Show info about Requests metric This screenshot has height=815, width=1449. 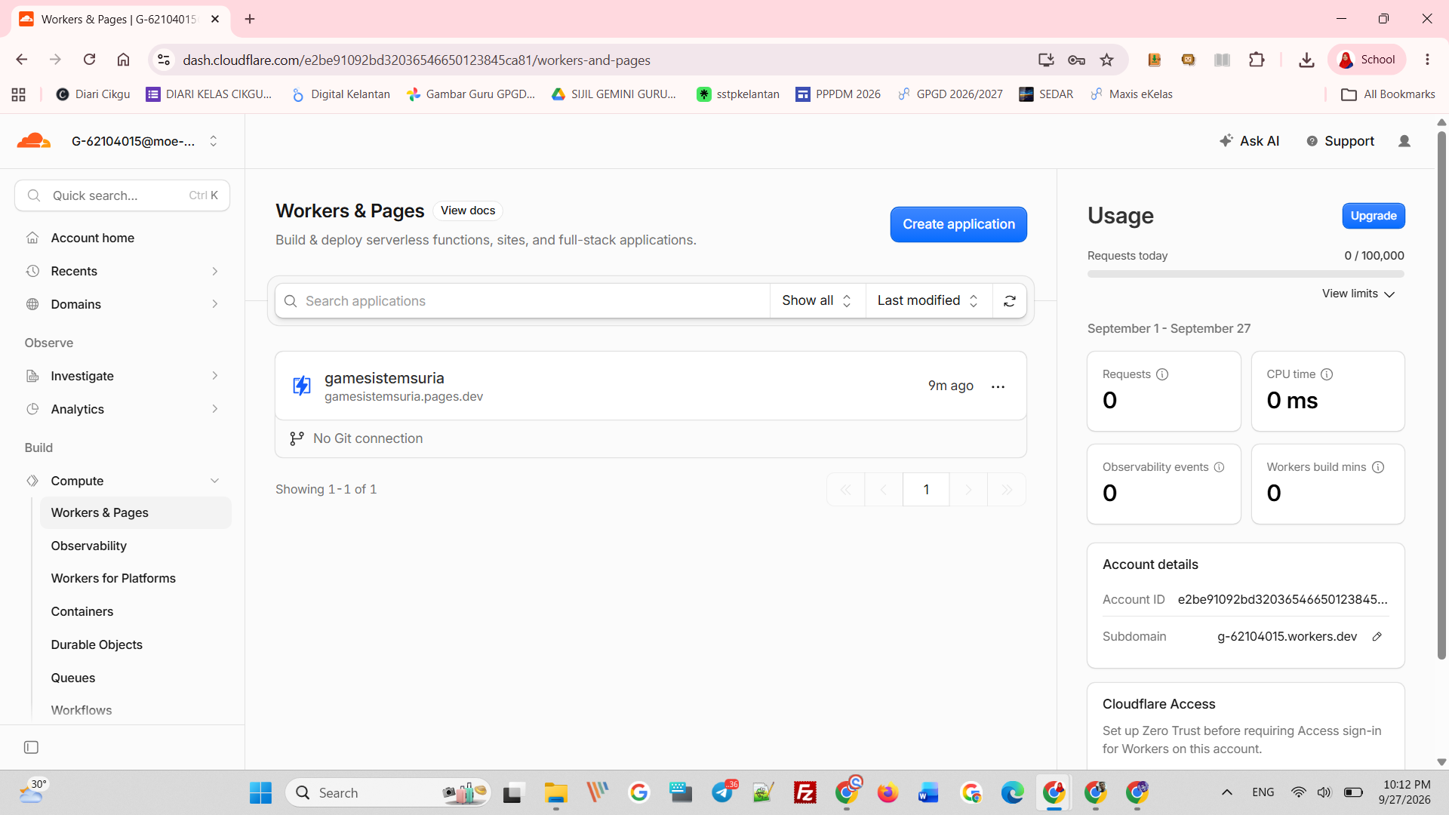1162,374
